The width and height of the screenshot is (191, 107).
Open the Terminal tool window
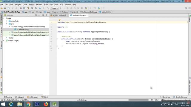(x=8, y=97)
